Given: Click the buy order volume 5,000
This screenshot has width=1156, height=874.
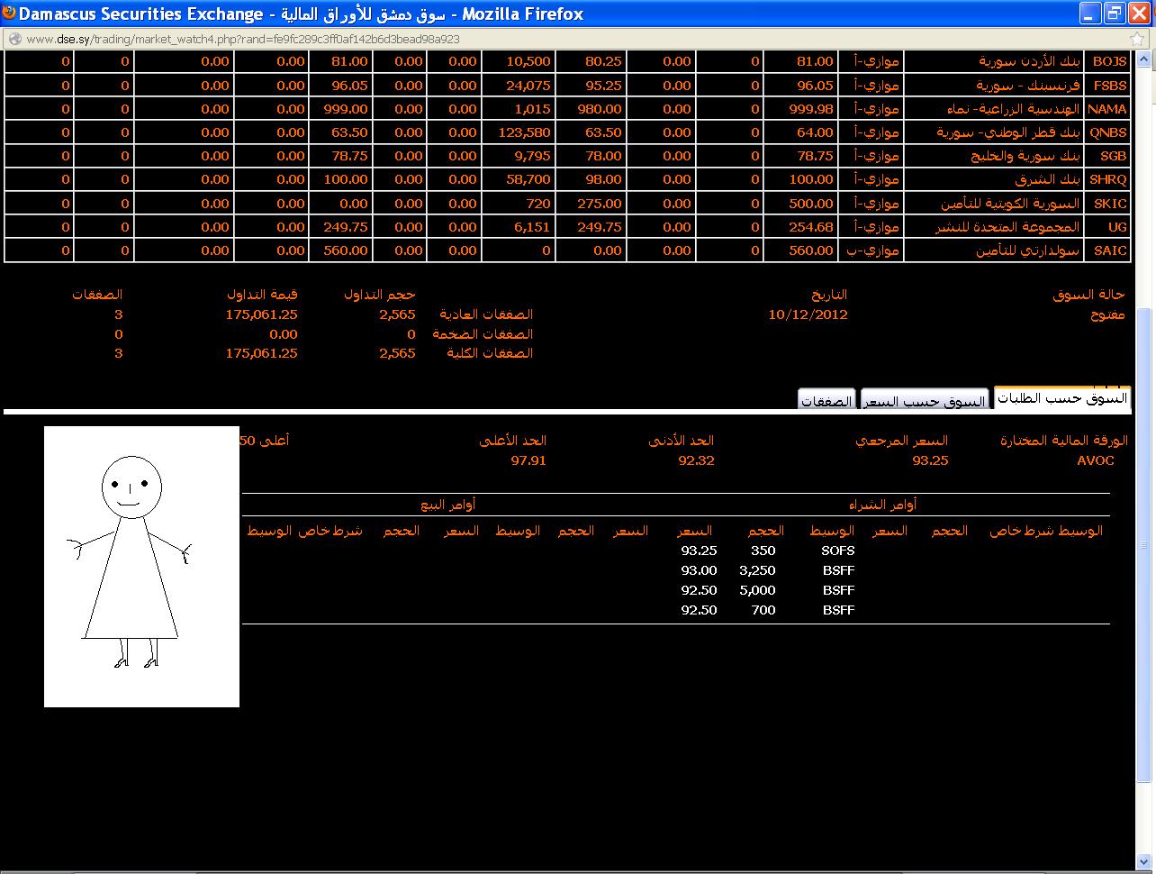Looking at the screenshot, I should pyautogui.click(x=757, y=590).
